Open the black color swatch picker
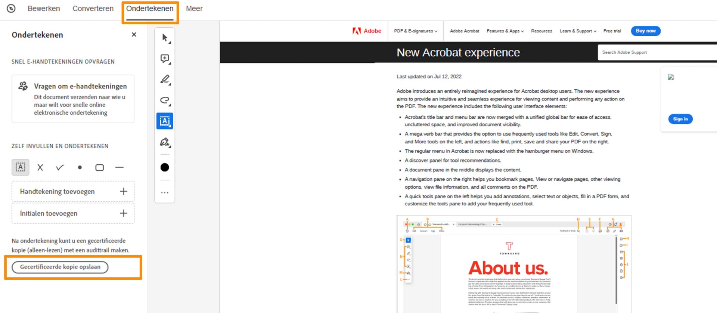Screen dimensions: 717x313 165,167
